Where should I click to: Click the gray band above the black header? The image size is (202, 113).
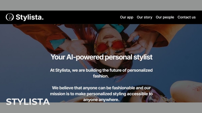tap(101, 5)
